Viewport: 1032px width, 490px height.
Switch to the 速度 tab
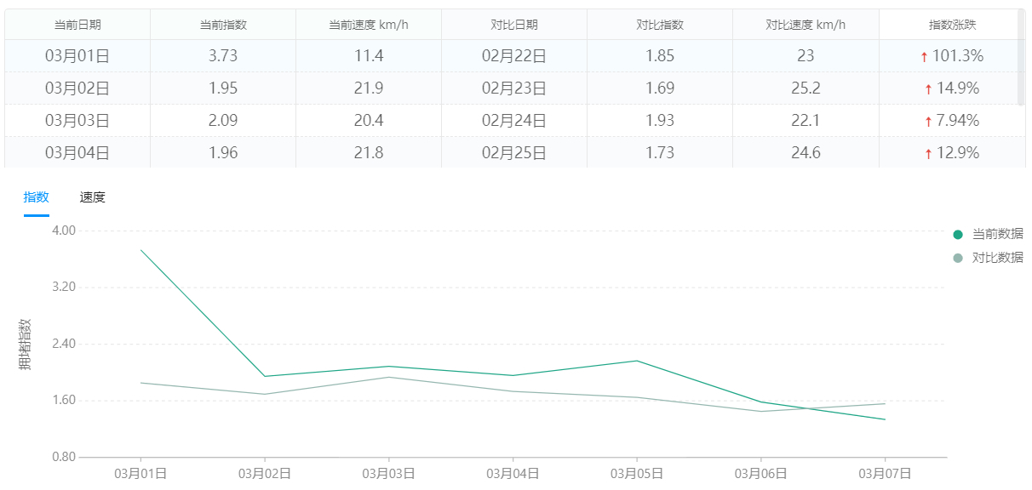coord(92,197)
